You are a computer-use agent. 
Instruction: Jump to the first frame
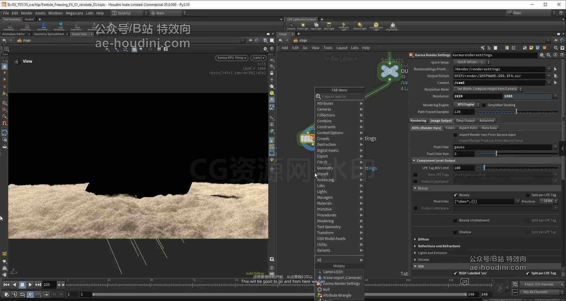6,285
